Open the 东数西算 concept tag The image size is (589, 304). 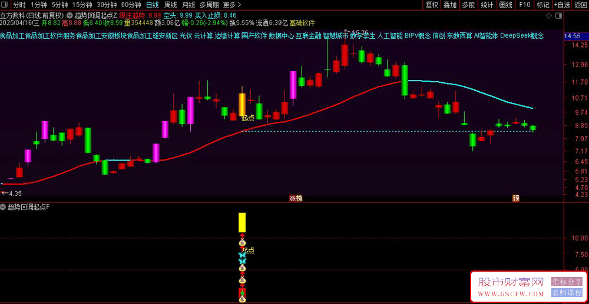coord(459,36)
